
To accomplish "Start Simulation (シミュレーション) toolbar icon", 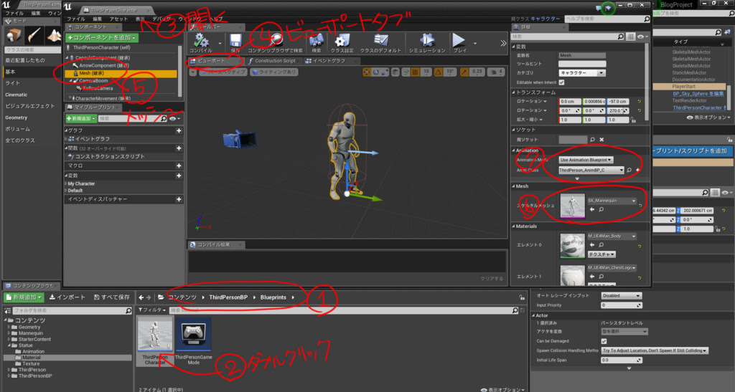I will [426, 40].
